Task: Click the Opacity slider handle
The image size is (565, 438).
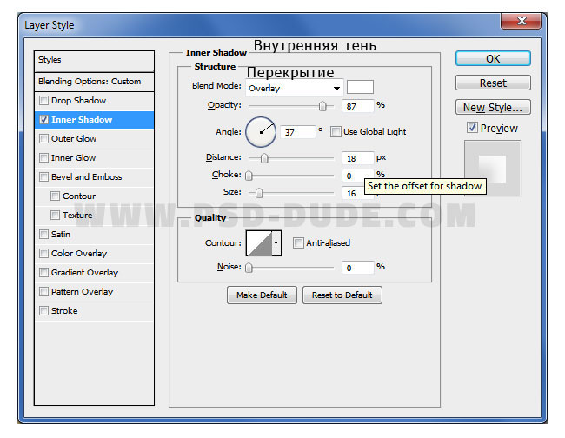Action: click(x=322, y=106)
